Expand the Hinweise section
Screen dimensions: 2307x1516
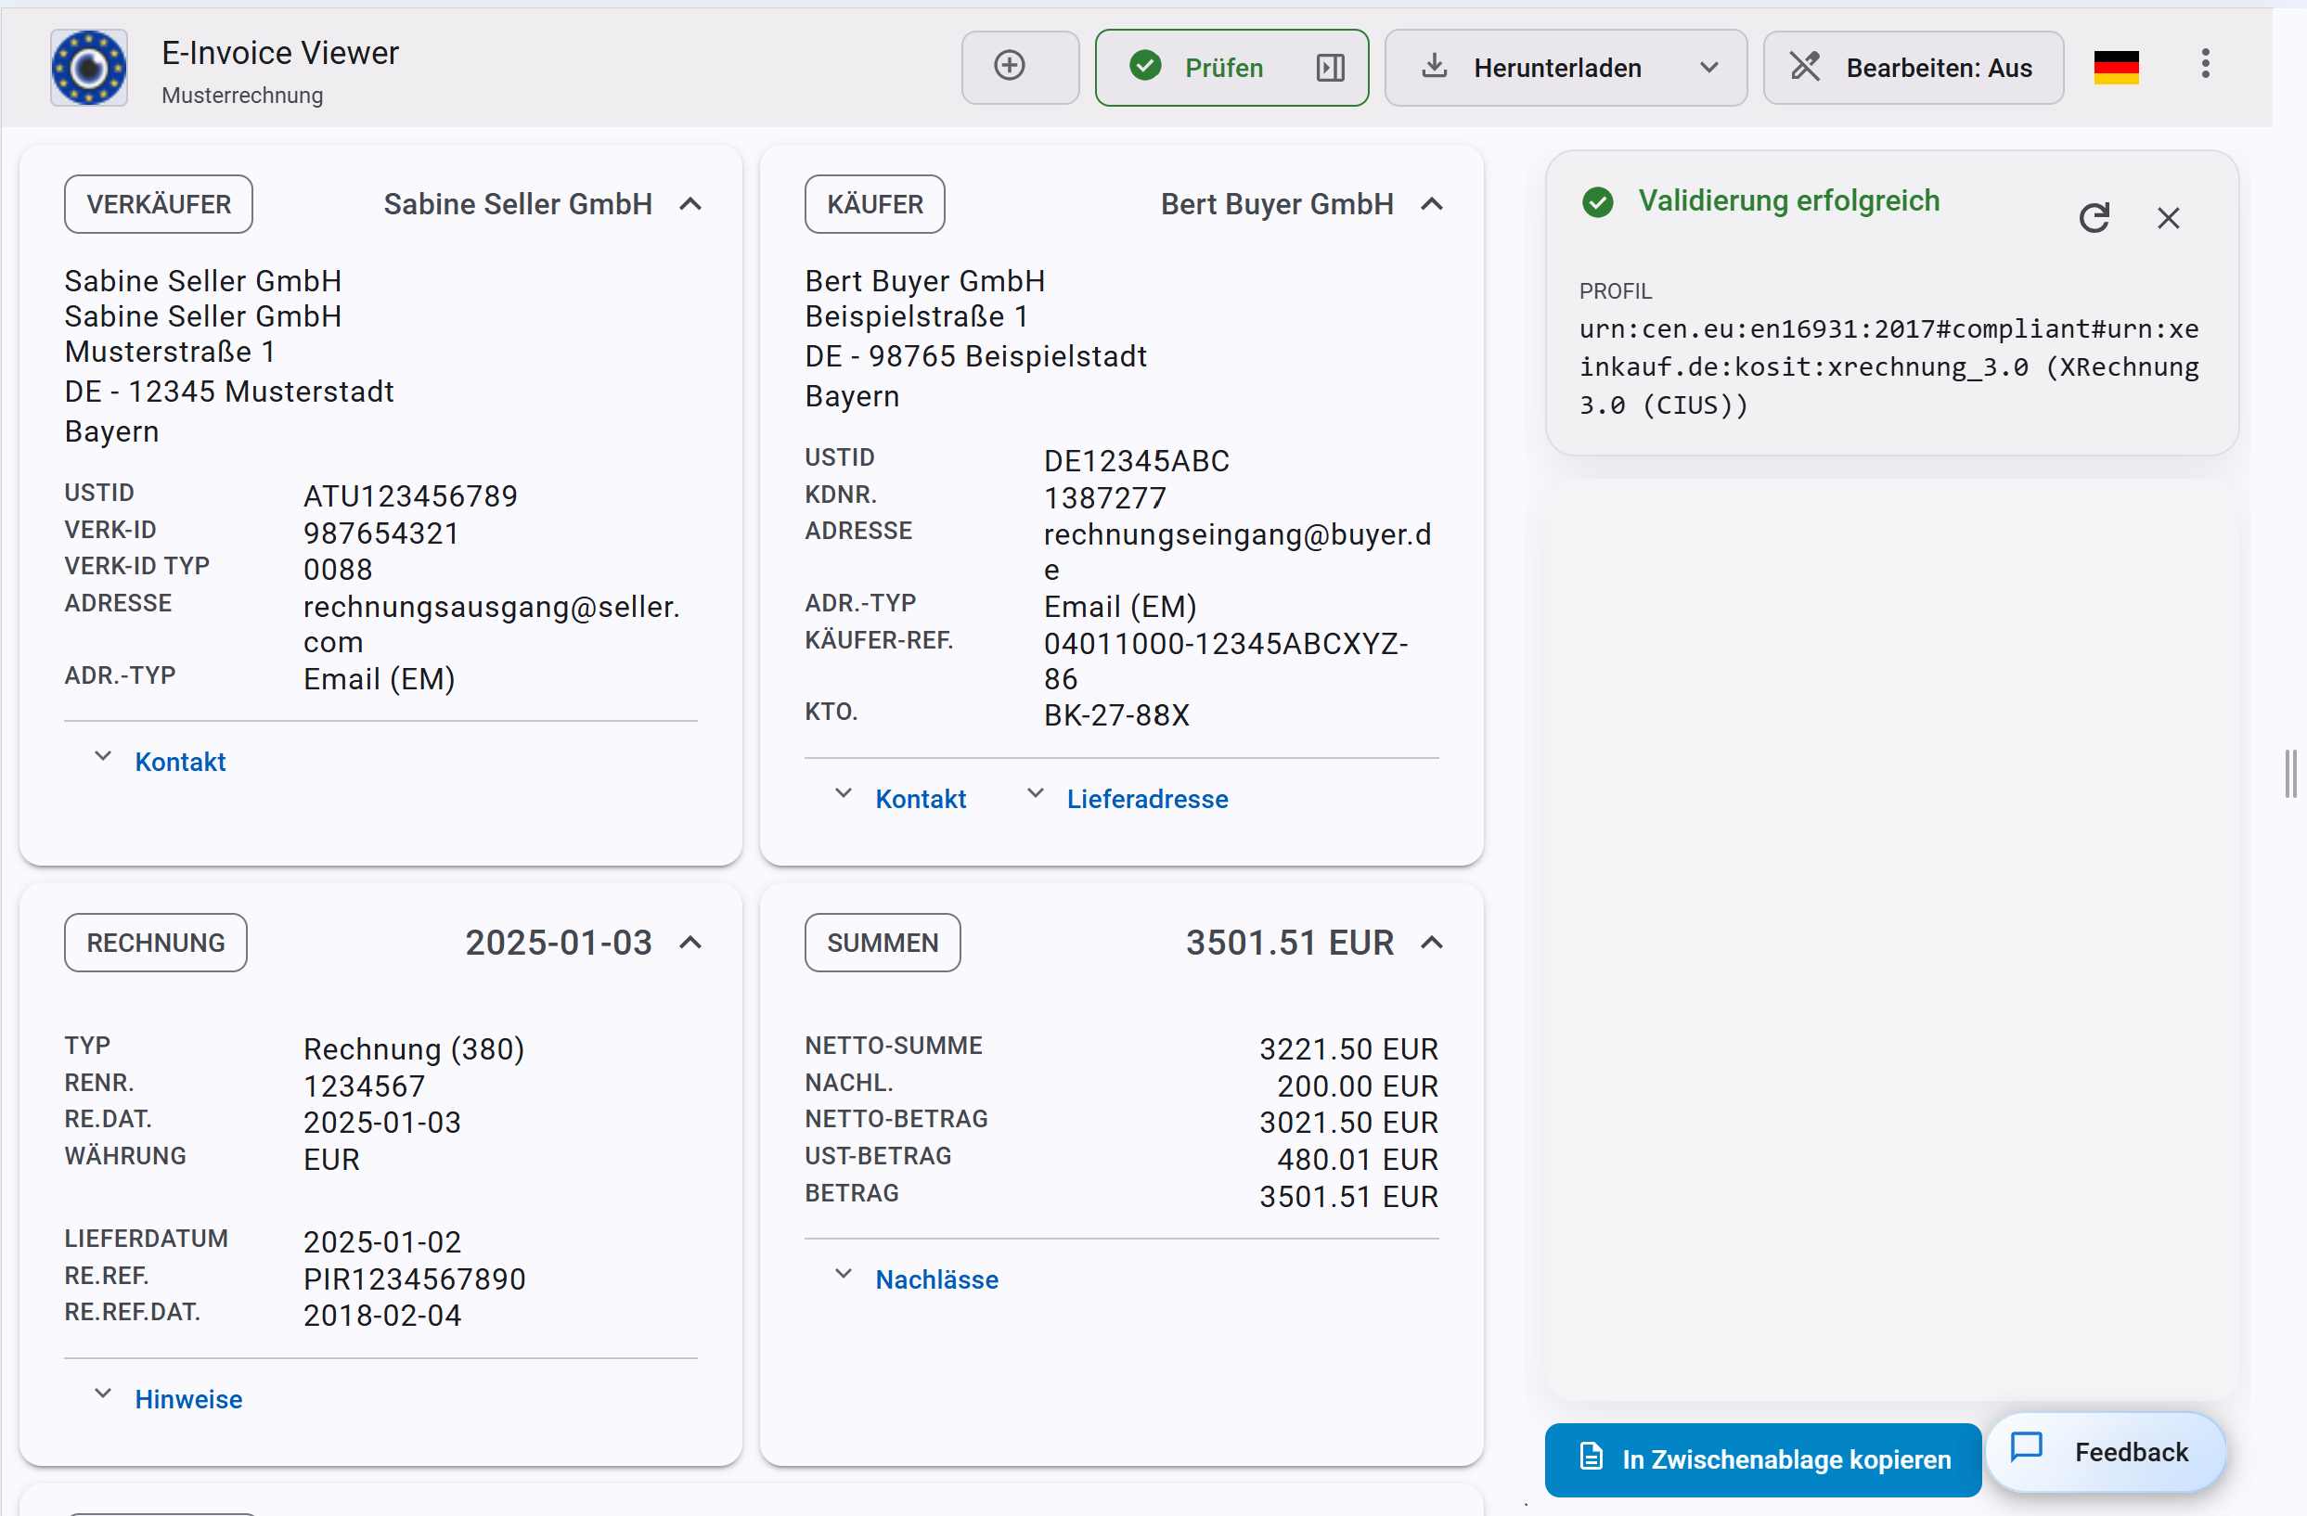pos(168,1400)
